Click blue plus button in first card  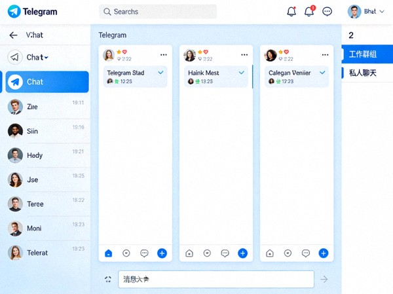162,253
